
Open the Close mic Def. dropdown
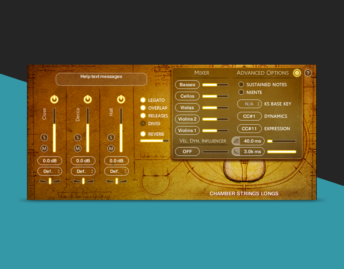pyautogui.click(x=50, y=171)
